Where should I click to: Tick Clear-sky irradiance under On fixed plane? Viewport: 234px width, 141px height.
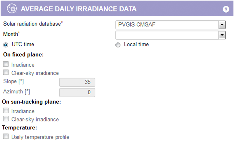click(6, 72)
